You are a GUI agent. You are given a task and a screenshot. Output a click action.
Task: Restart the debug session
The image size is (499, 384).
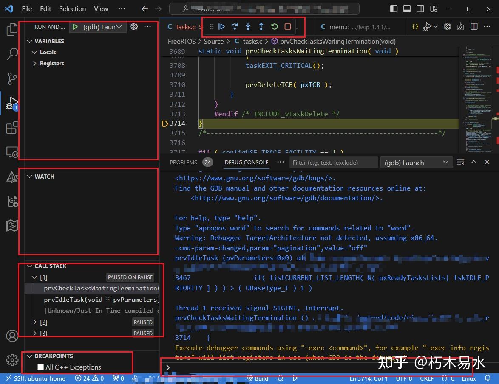(x=274, y=26)
